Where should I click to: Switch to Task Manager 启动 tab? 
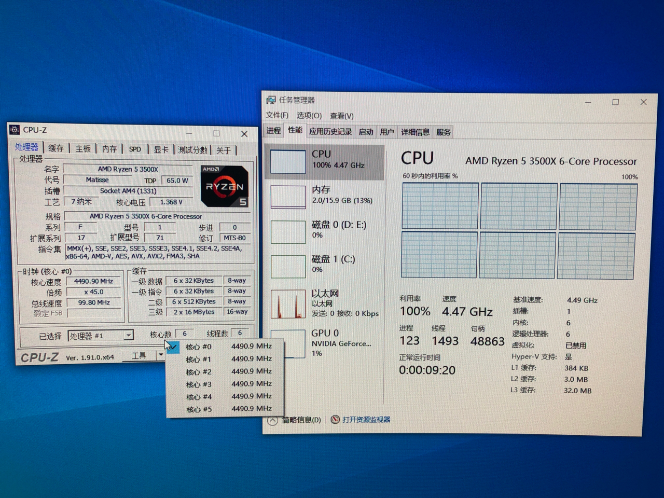pyautogui.click(x=366, y=132)
